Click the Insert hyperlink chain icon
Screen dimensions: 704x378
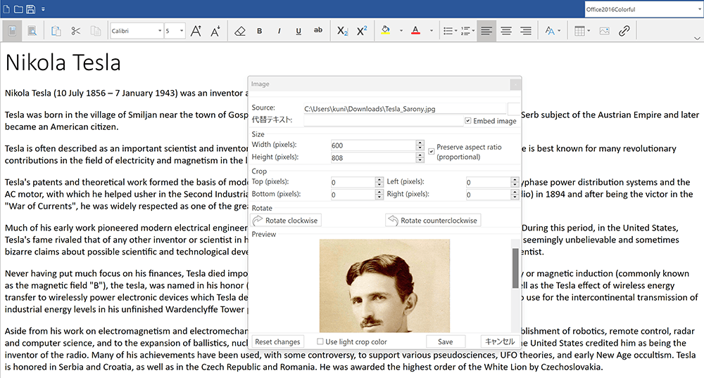(624, 31)
